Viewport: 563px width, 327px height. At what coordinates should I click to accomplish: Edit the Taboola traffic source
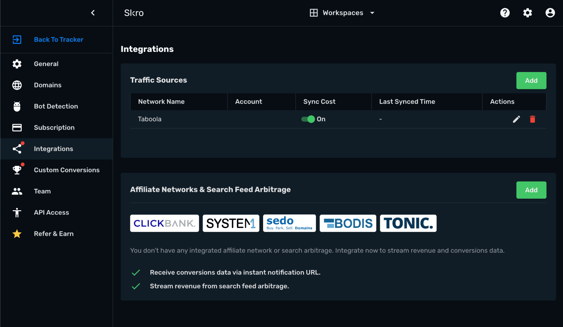(x=516, y=119)
